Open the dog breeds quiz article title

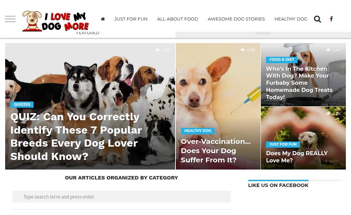click(76, 136)
